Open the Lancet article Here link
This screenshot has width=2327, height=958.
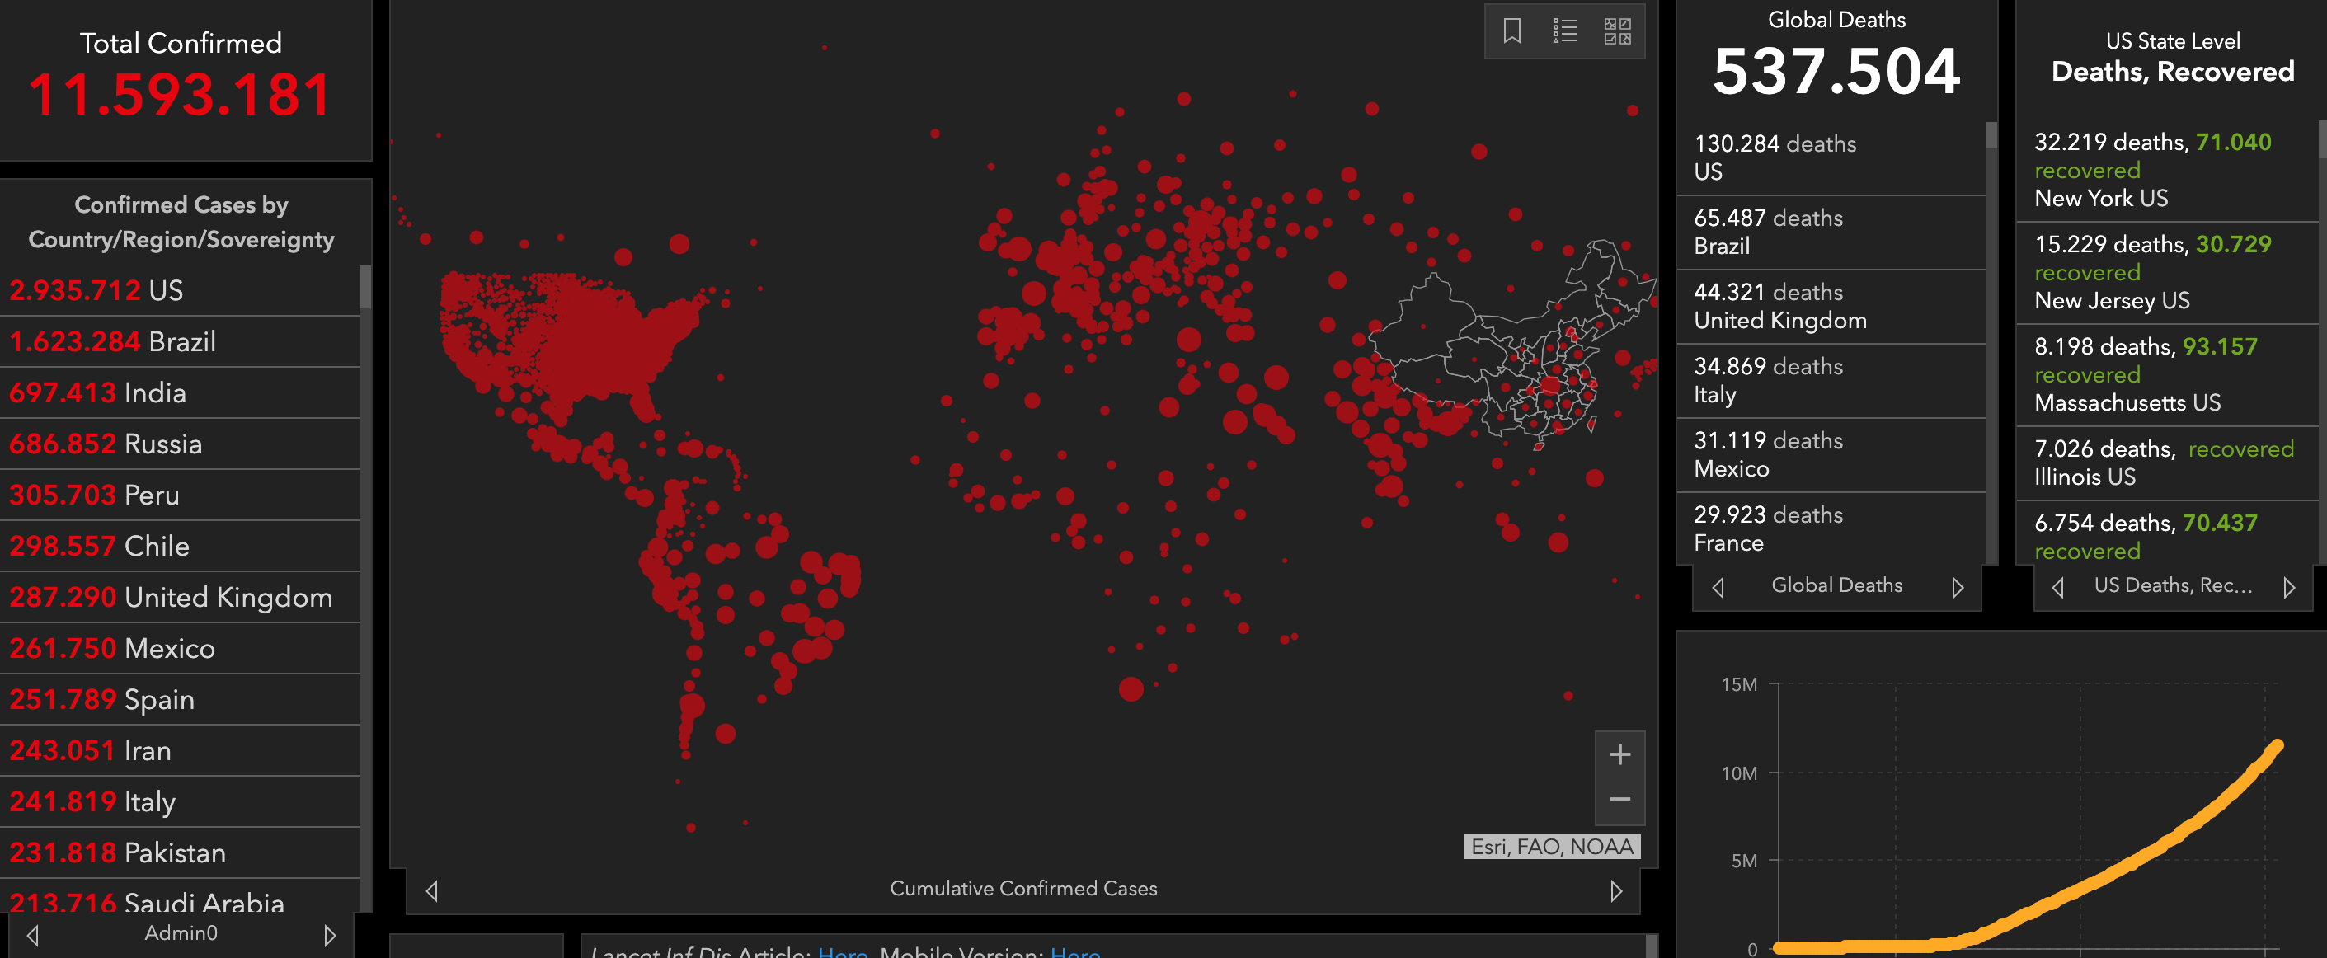click(x=841, y=951)
